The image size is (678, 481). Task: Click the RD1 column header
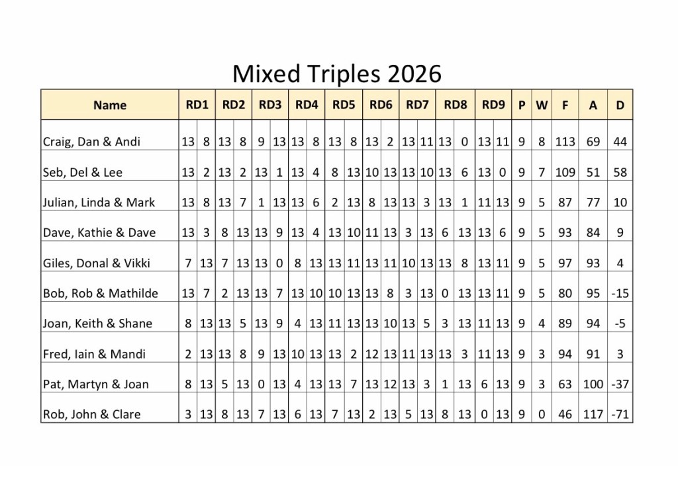point(197,105)
